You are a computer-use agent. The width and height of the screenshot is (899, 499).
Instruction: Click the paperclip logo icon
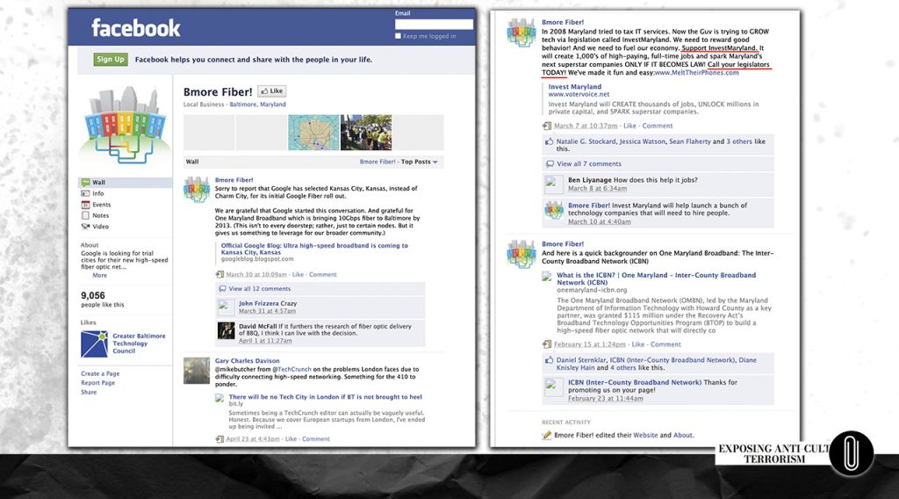(852, 453)
